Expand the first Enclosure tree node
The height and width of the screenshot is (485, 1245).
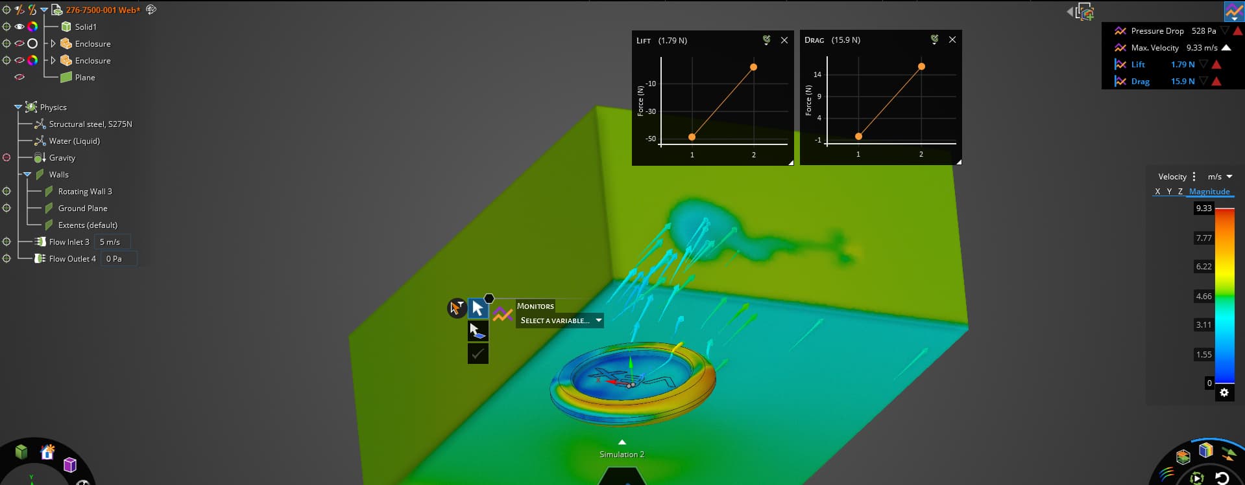pos(53,43)
